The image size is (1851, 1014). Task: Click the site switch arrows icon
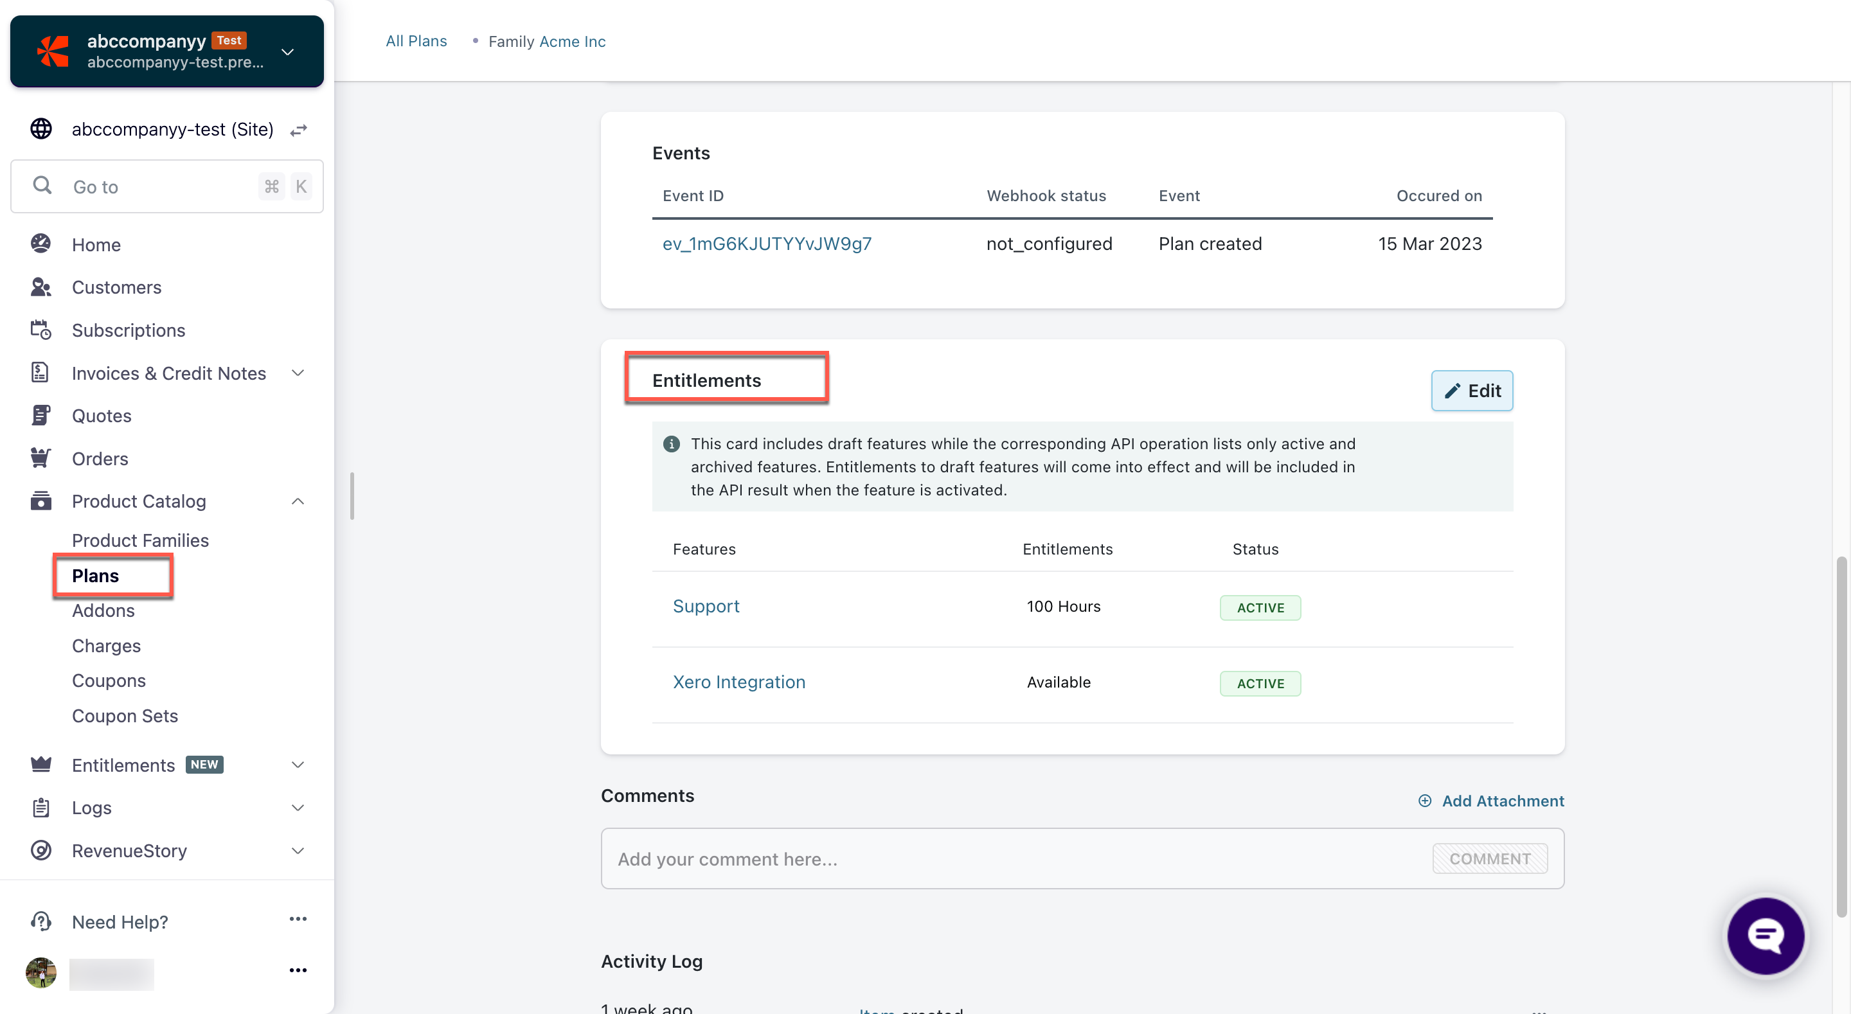[298, 130]
